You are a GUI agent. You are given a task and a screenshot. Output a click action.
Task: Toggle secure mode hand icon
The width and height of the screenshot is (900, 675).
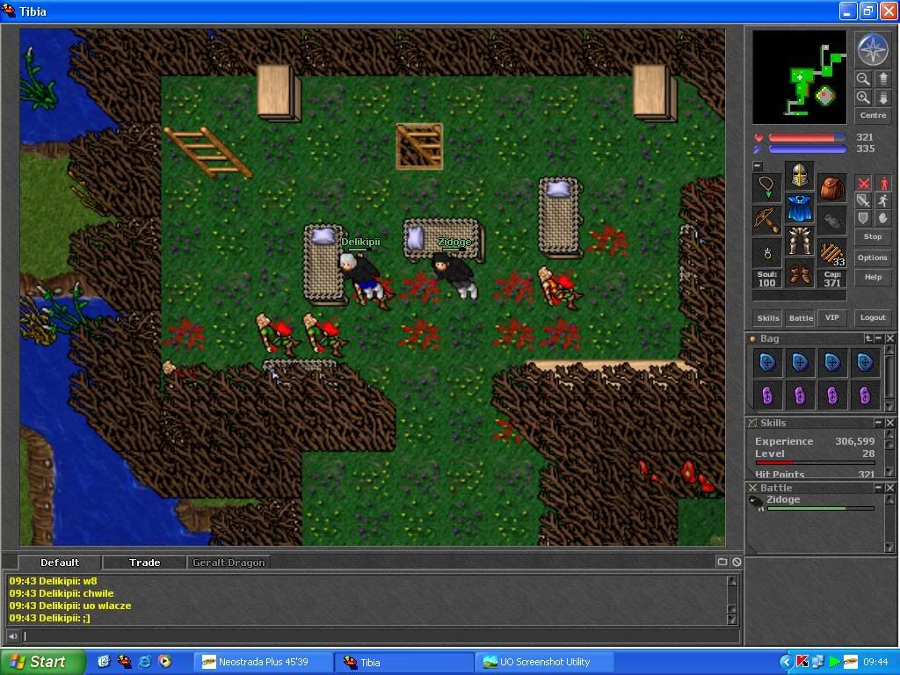tap(882, 218)
